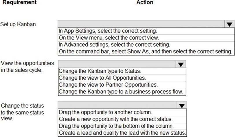Select 'Drag the opportunity to the bottom of the column'
The width and height of the screenshot is (235, 137).
pos(122,126)
